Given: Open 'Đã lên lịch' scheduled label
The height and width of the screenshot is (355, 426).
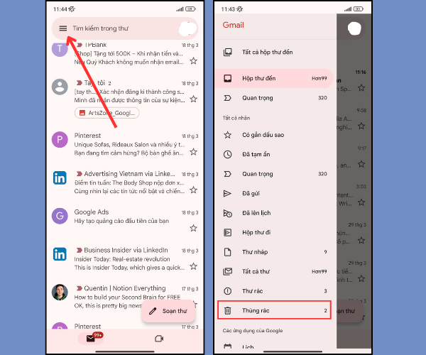Looking at the screenshot, I should 275,213.
